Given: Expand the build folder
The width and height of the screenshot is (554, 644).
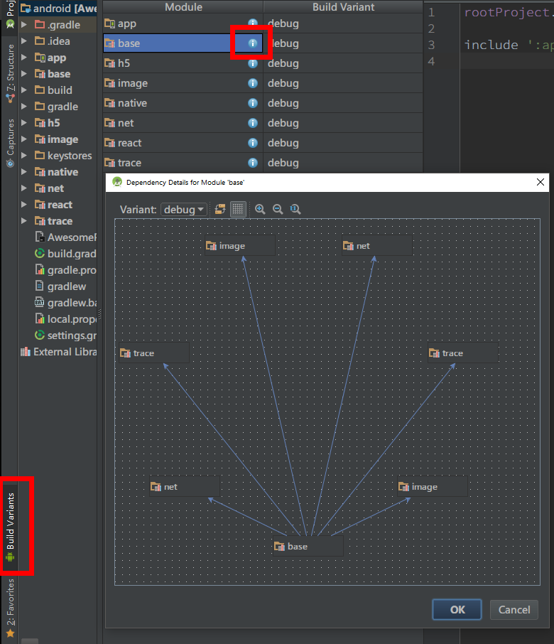Looking at the screenshot, I should pos(24,90).
